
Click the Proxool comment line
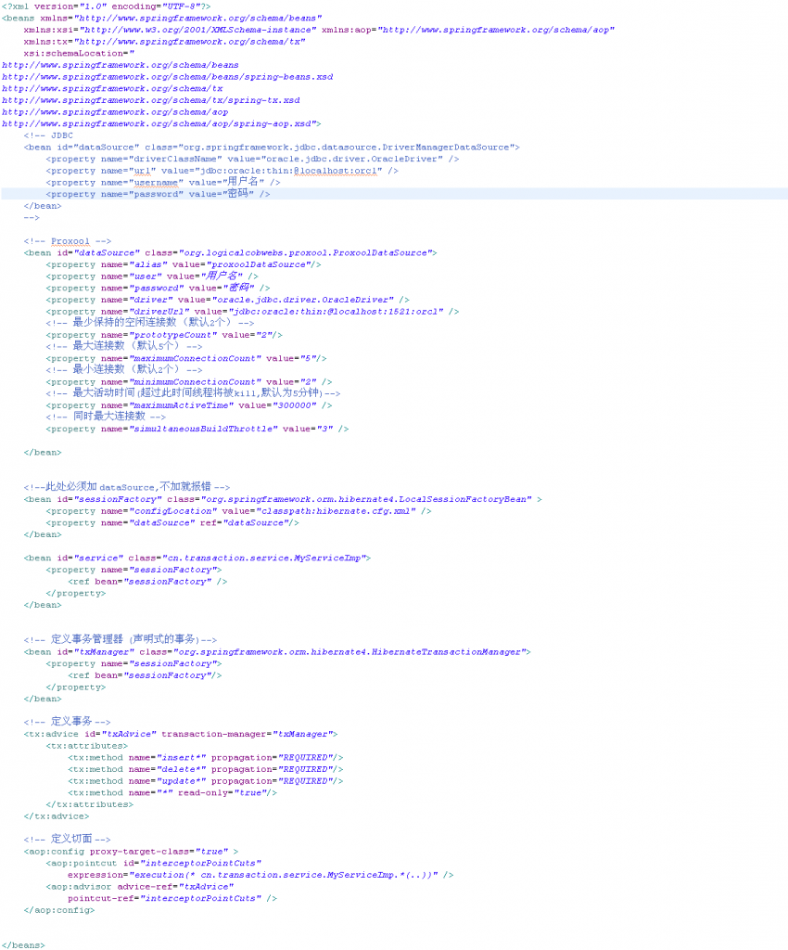(67, 241)
